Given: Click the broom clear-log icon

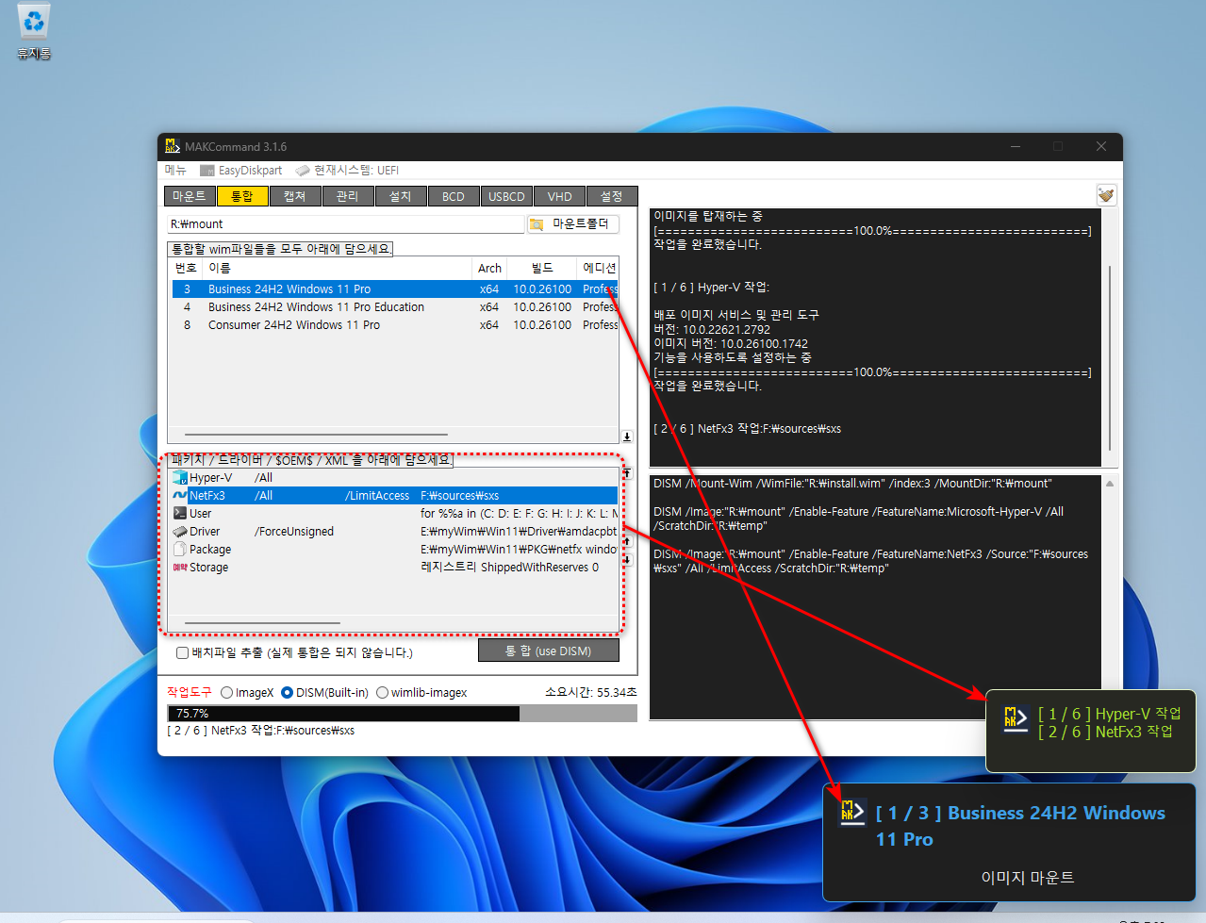Looking at the screenshot, I should click(x=1106, y=195).
